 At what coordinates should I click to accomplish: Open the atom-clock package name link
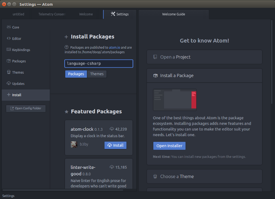point(82,129)
